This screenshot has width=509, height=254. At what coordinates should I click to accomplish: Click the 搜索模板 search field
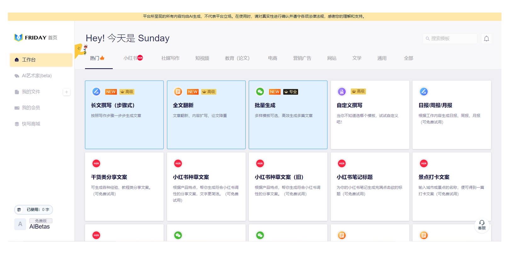tap(450, 39)
